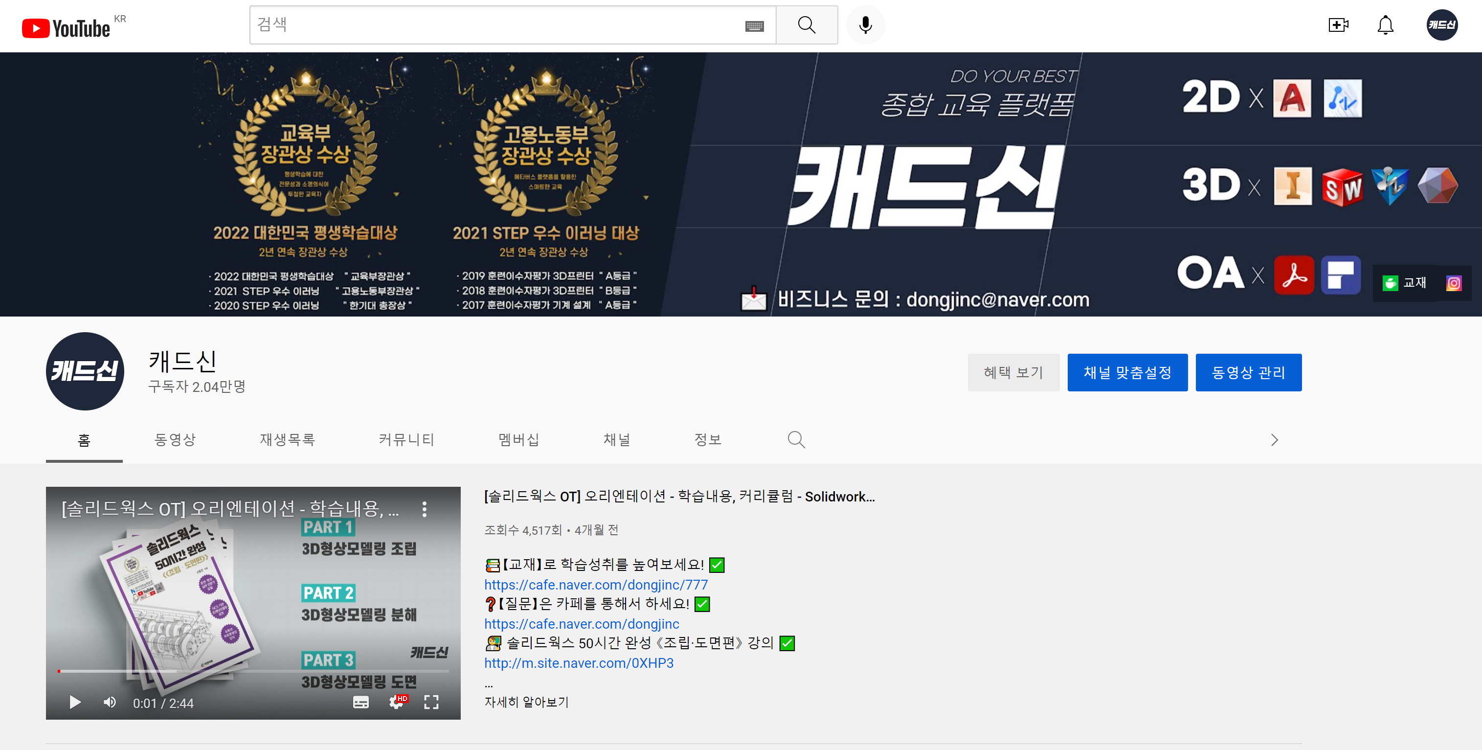Switch to the 커뮤니티 tab
Image resolution: width=1482 pixels, height=750 pixels.
(406, 440)
